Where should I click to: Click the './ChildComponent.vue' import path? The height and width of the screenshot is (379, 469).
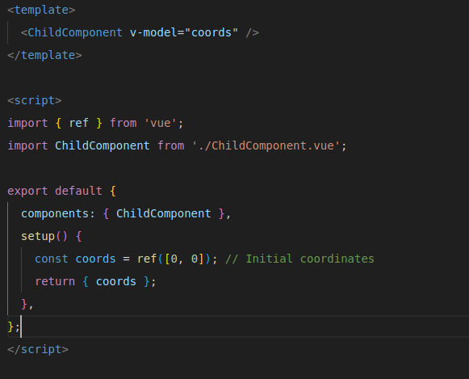tap(266, 145)
